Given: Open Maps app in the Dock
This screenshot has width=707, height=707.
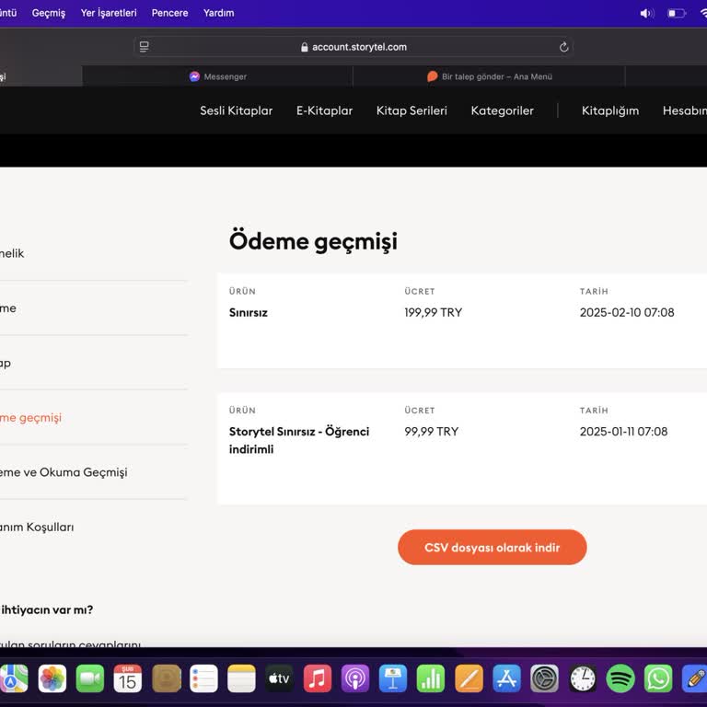Looking at the screenshot, I should 14,678.
